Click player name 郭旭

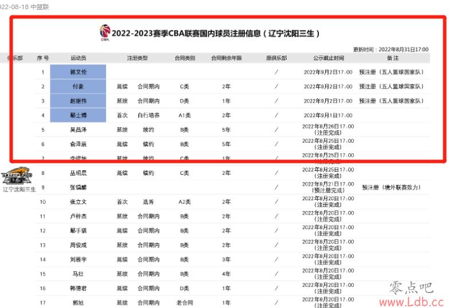[78, 303]
